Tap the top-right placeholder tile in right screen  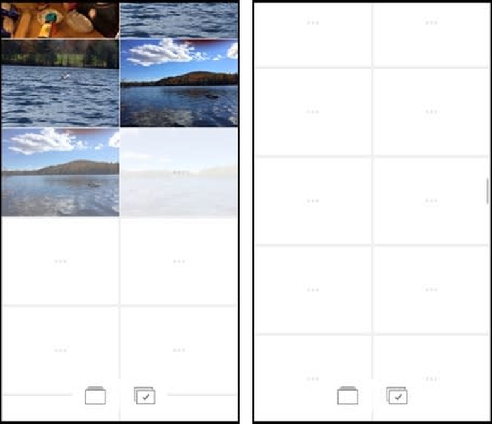point(431,35)
